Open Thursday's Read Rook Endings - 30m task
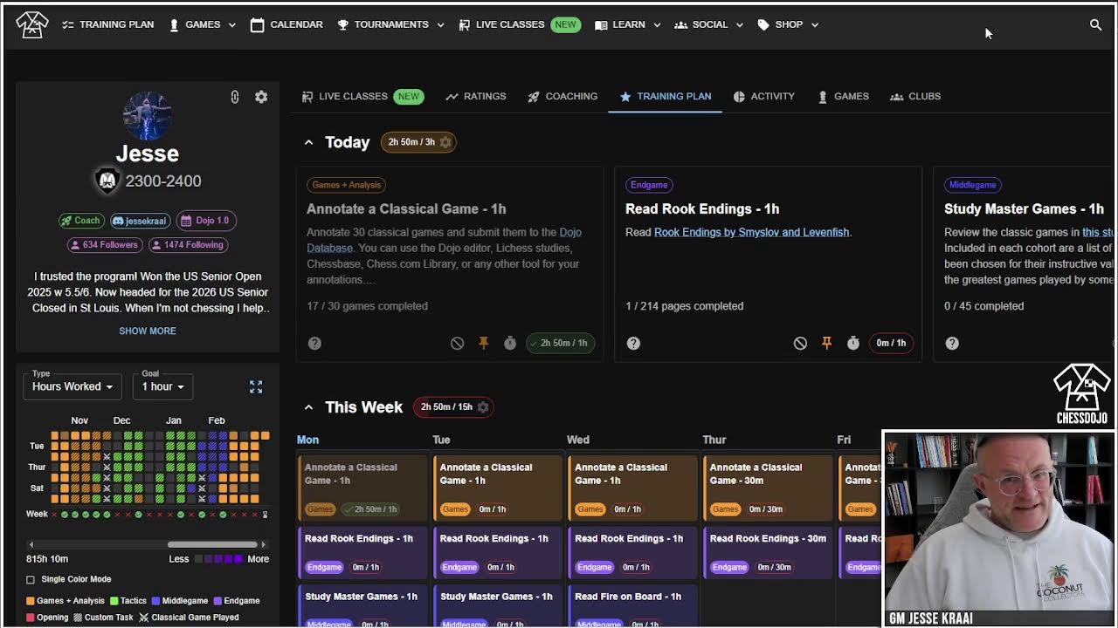Screen dimensions: 1118x628 pyautogui.click(x=766, y=552)
